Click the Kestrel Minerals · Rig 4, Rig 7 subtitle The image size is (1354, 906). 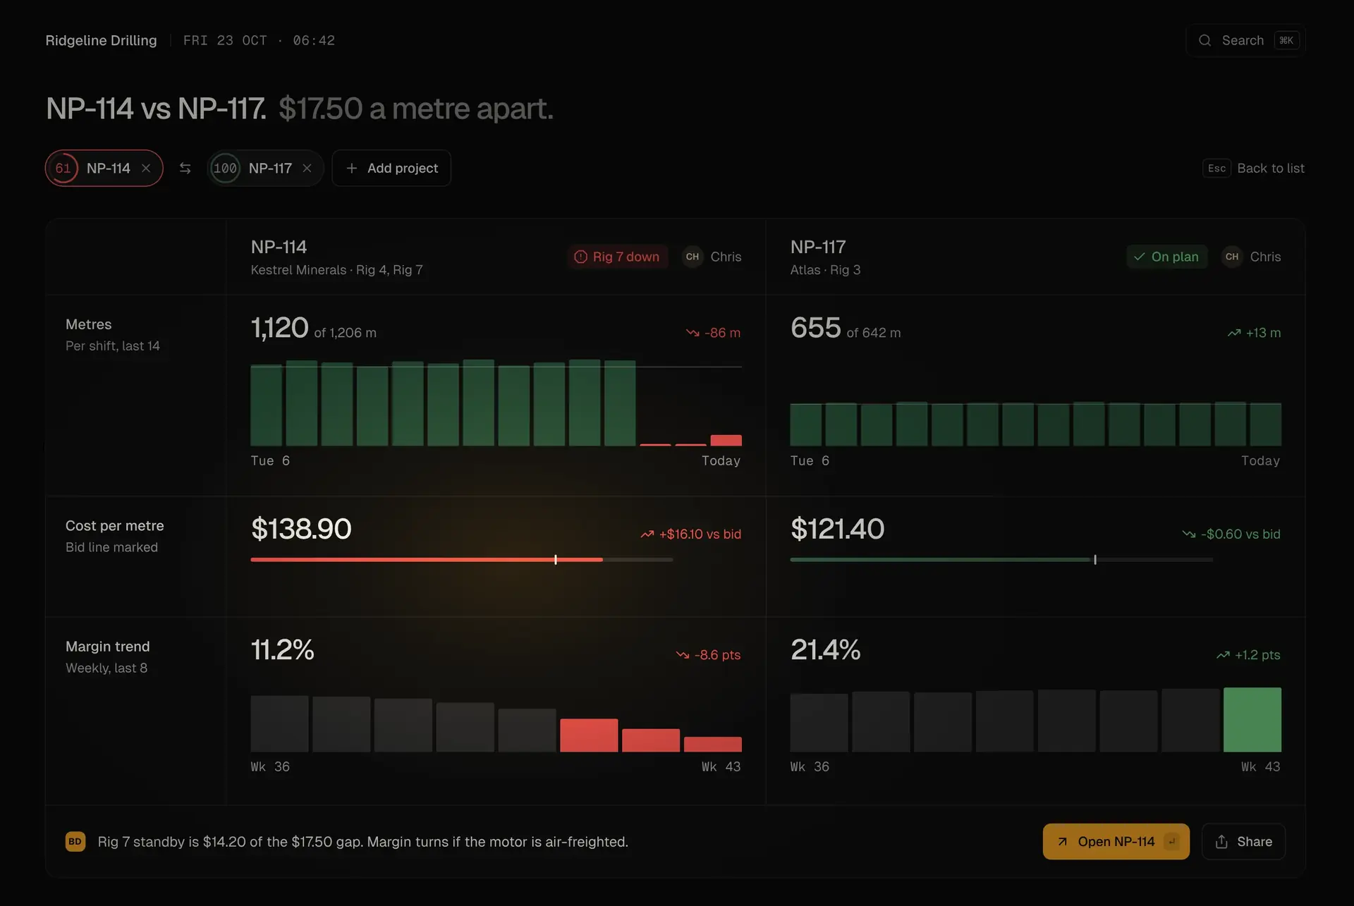336,270
